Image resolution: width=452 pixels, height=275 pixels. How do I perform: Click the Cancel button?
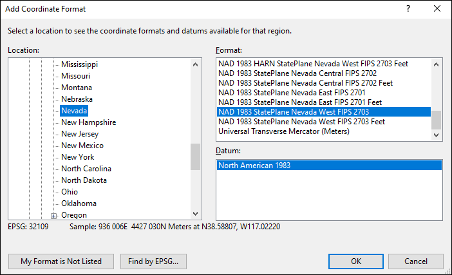416,261
